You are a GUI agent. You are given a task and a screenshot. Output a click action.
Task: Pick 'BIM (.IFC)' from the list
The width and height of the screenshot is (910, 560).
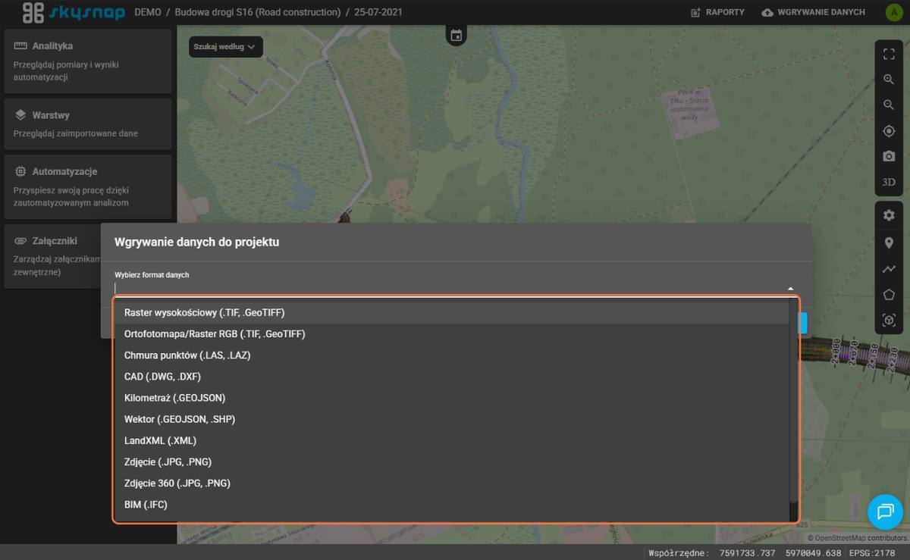tap(146, 505)
